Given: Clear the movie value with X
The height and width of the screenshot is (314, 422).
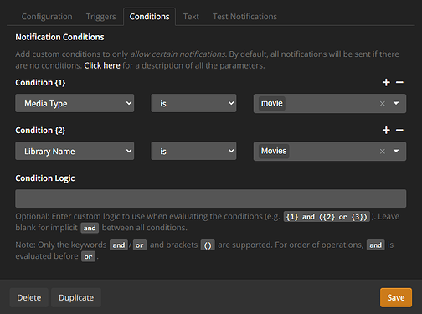Looking at the screenshot, I should (383, 104).
